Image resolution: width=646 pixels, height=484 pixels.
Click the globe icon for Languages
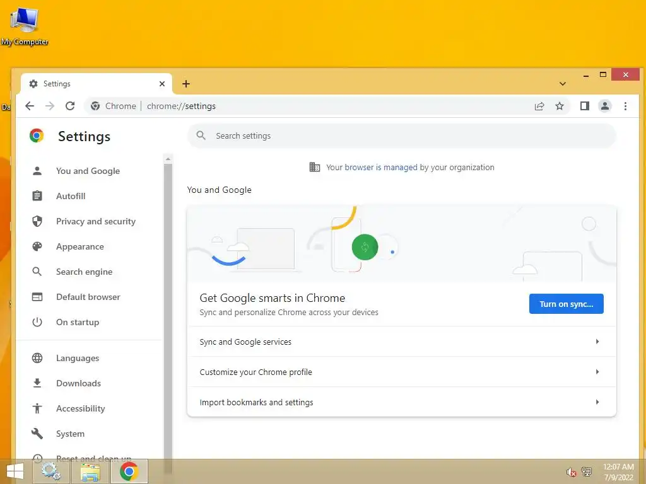(37, 358)
